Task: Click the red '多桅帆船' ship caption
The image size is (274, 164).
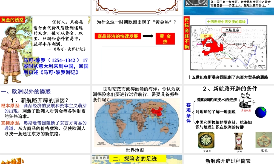Action: 246,110
